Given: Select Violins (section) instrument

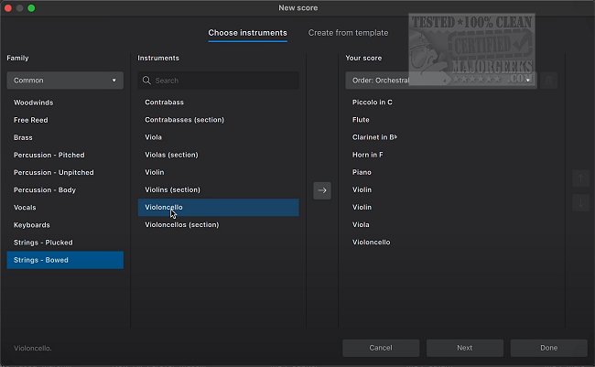Looking at the screenshot, I should tap(172, 189).
